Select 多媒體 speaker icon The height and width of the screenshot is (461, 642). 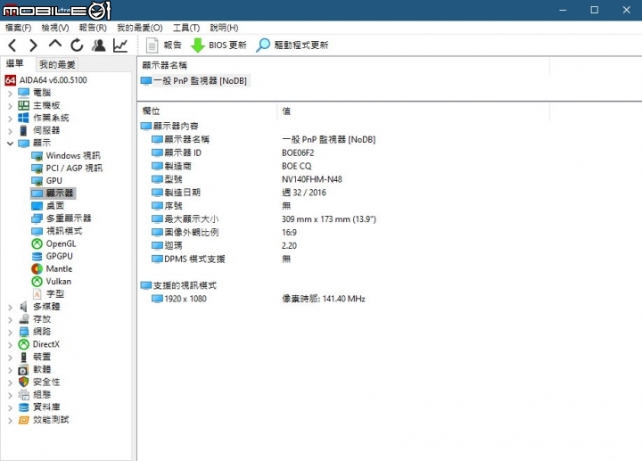click(x=24, y=307)
